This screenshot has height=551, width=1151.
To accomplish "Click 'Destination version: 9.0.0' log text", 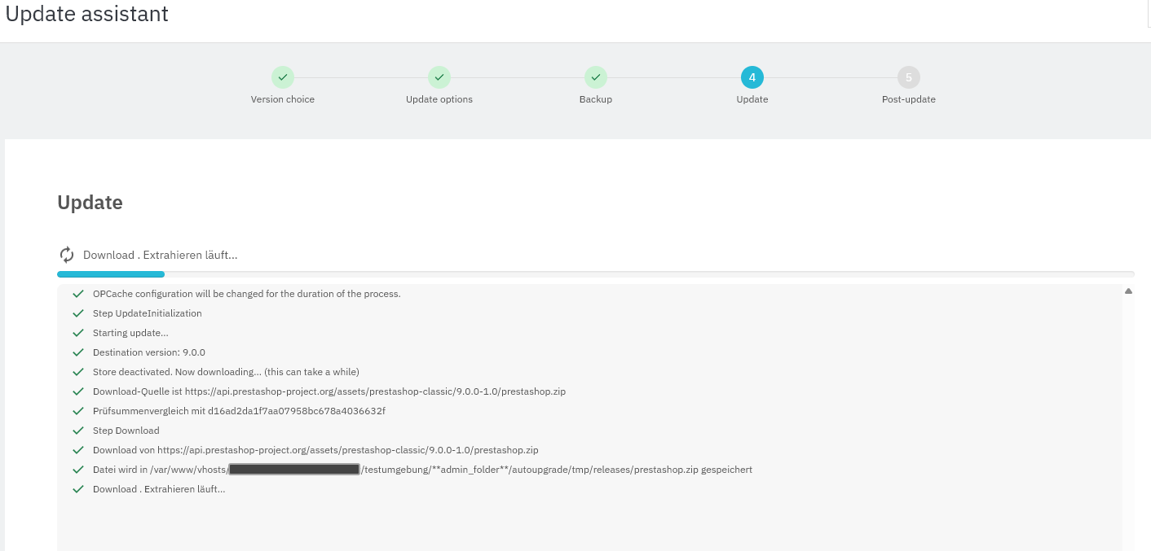I will pyautogui.click(x=149, y=352).
